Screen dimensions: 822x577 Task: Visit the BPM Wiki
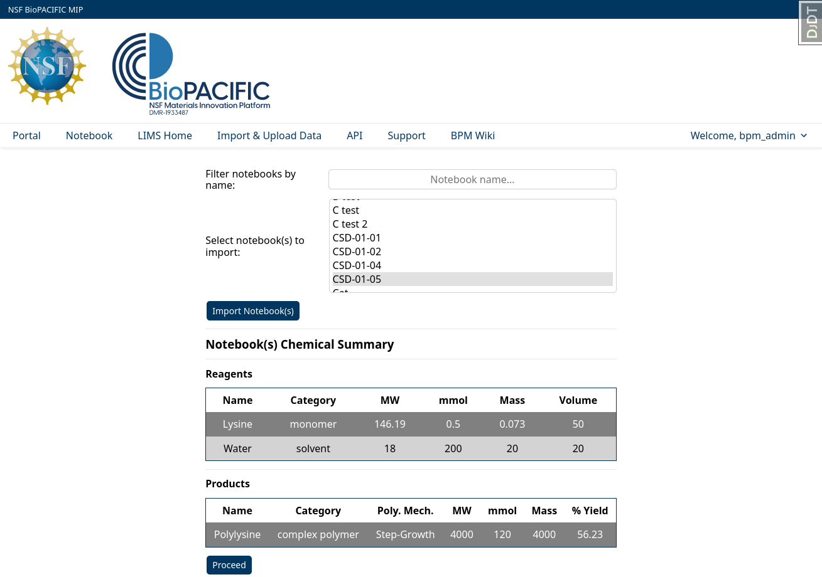pyautogui.click(x=472, y=135)
